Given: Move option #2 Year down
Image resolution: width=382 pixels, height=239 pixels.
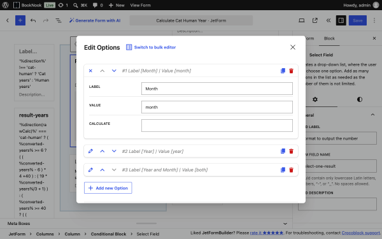Looking at the screenshot, I should [x=114, y=151].
